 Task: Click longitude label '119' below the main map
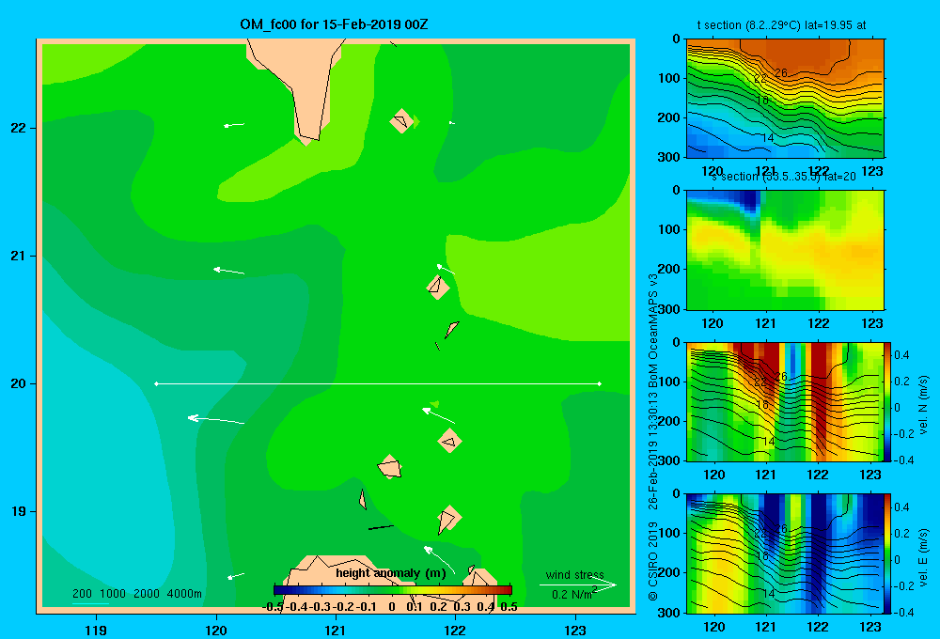[x=97, y=630]
